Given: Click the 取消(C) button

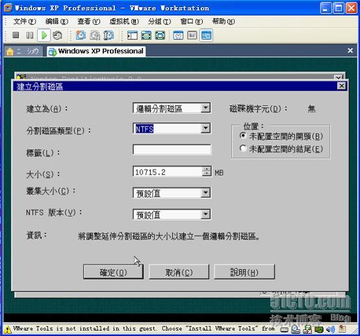Looking at the screenshot, I should [x=179, y=272].
